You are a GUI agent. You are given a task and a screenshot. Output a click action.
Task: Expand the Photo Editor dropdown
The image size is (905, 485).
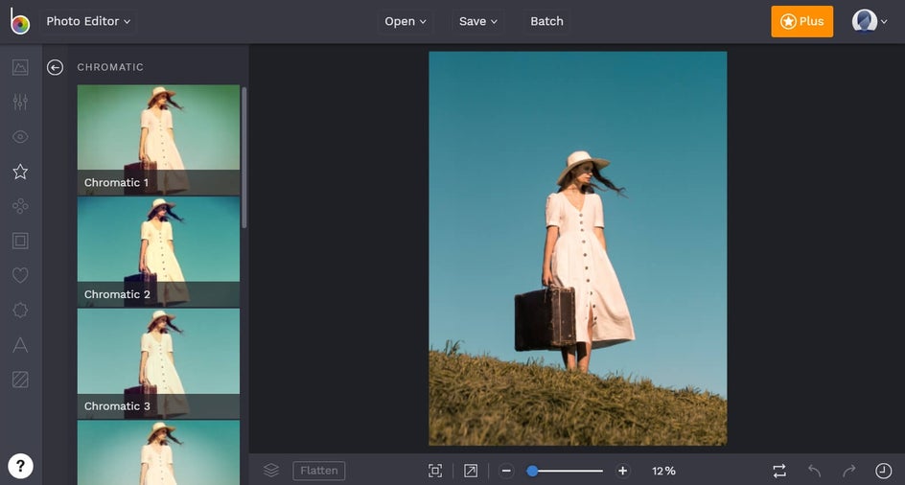click(89, 21)
